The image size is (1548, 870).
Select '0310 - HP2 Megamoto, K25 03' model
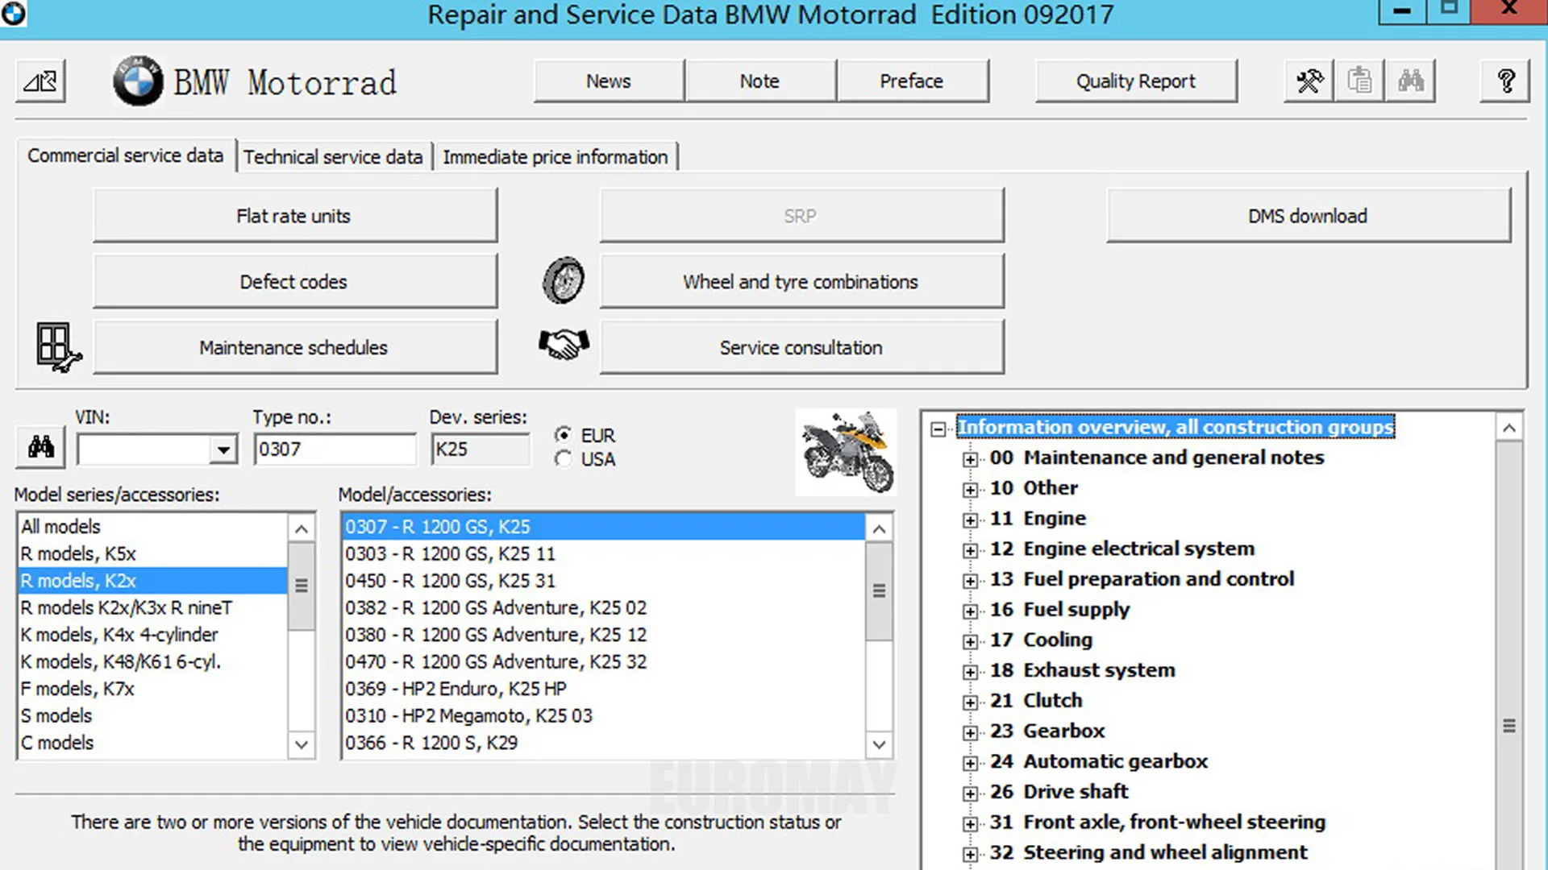(x=603, y=716)
